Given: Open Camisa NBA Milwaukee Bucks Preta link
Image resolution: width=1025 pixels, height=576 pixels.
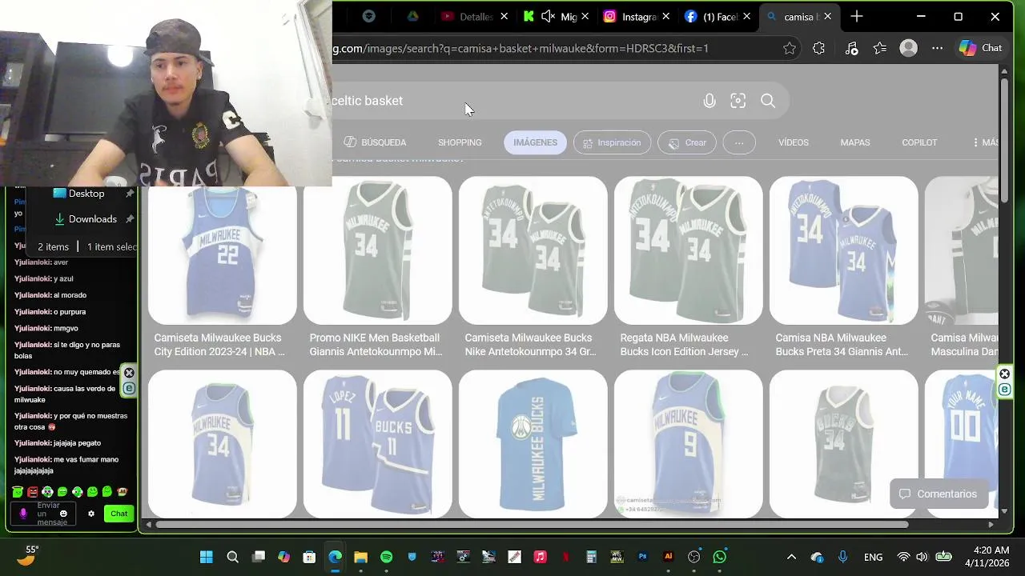Looking at the screenshot, I should pyautogui.click(x=842, y=345).
